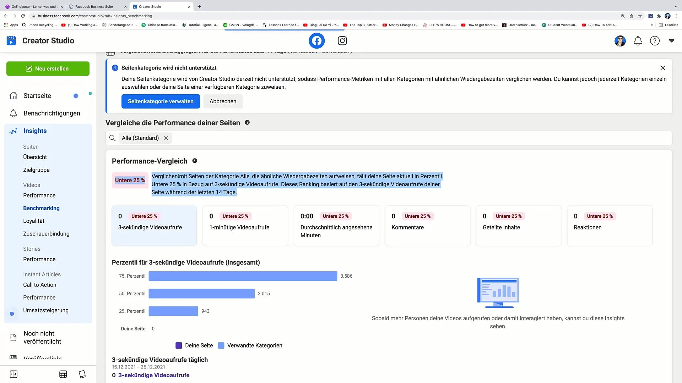Bookmark this page with star icon

tap(640, 16)
